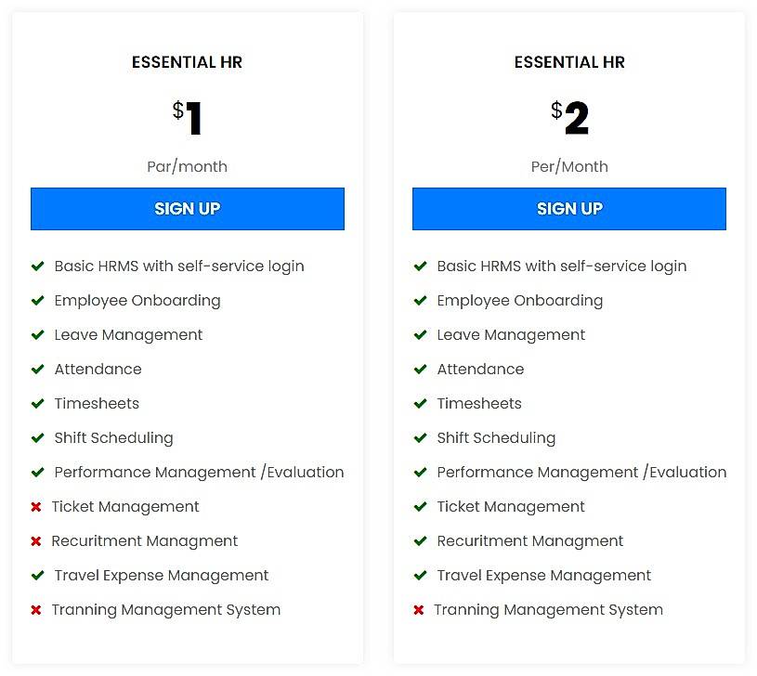Select the left ESSENTIAL HR plan heading
Viewport: 757px width, 676px height.
(187, 62)
